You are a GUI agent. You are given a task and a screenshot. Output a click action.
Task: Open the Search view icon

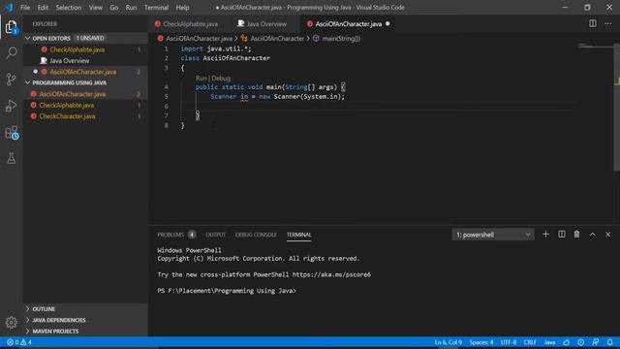11,52
